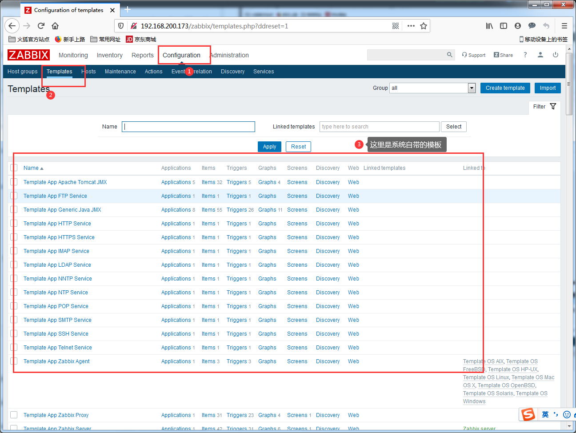Image resolution: width=576 pixels, height=433 pixels.
Task: Bookmark this page with star icon
Action: 424,26
